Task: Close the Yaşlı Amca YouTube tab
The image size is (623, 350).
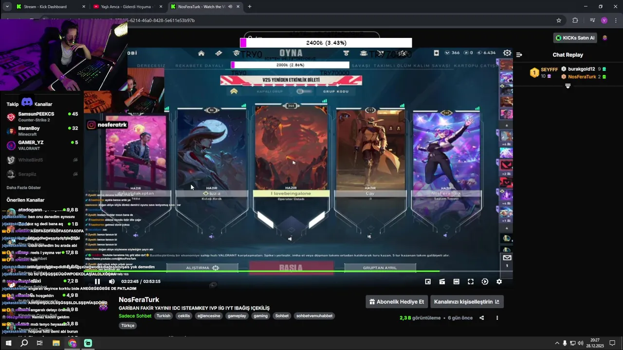Action: click(161, 7)
